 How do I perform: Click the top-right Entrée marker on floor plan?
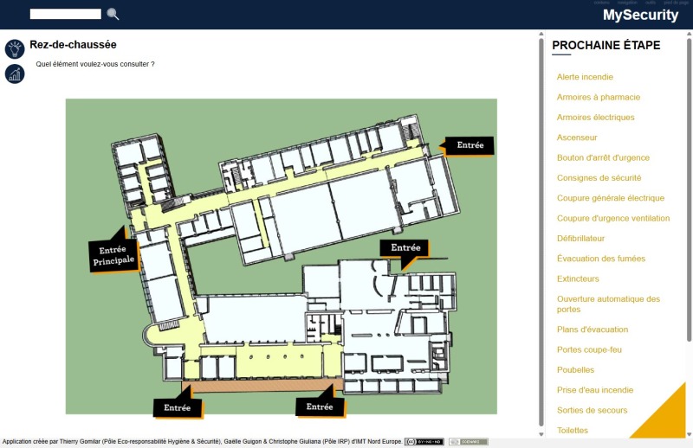coord(470,145)
